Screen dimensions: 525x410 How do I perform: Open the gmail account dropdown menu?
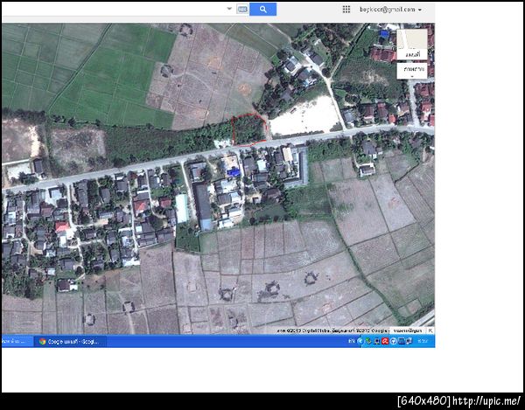pyautogui.click(x=390, y=10)
